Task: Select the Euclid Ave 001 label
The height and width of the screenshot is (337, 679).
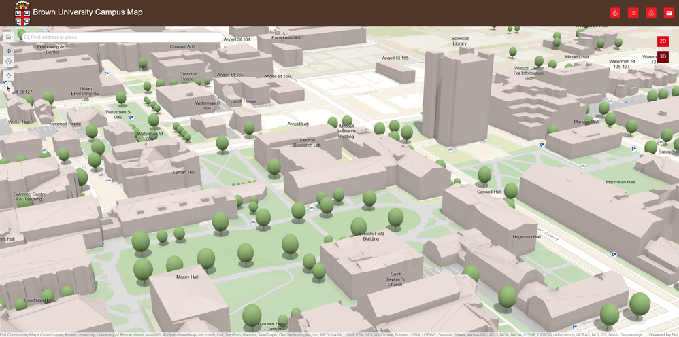Action: [x=286, y=38]
